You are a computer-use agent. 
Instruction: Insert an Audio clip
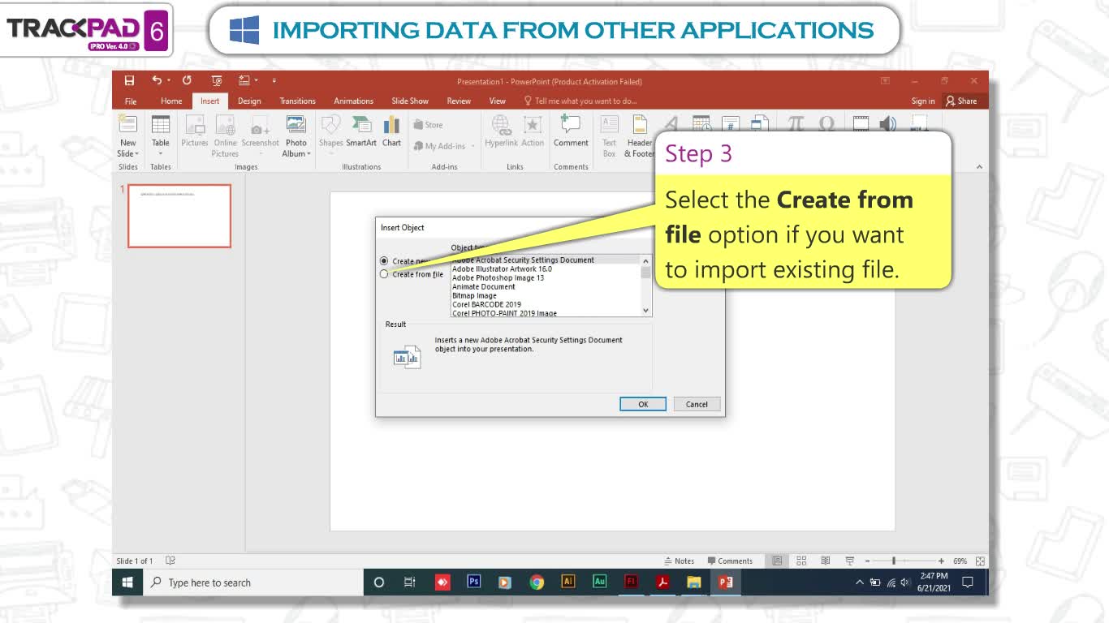(x=888, y=123)
